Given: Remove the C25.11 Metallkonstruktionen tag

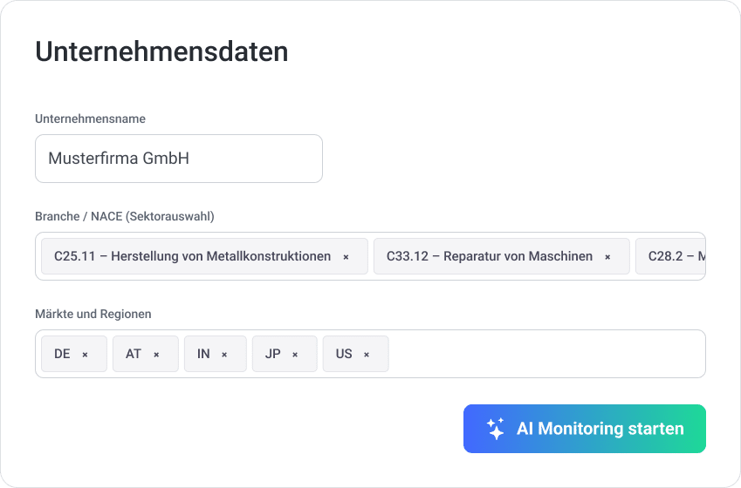Looking at the screenshot, I should point(346,257).
